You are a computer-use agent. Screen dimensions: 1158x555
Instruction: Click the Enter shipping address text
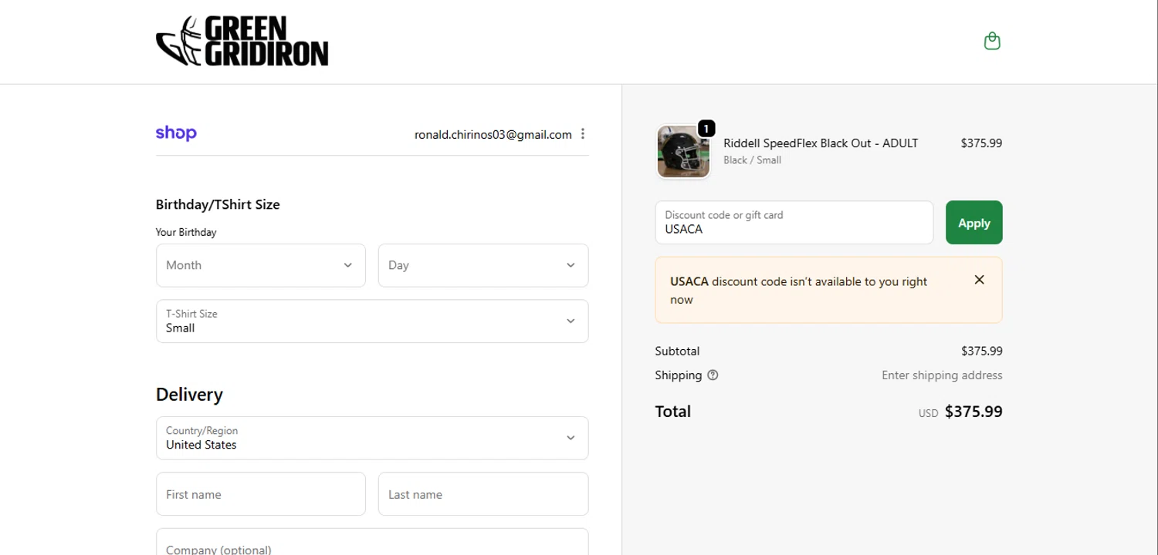coord(942,375)
